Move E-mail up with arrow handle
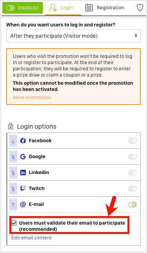Viewport: 147px width, 253px height. pyautogui.click(x=13, y=204)
